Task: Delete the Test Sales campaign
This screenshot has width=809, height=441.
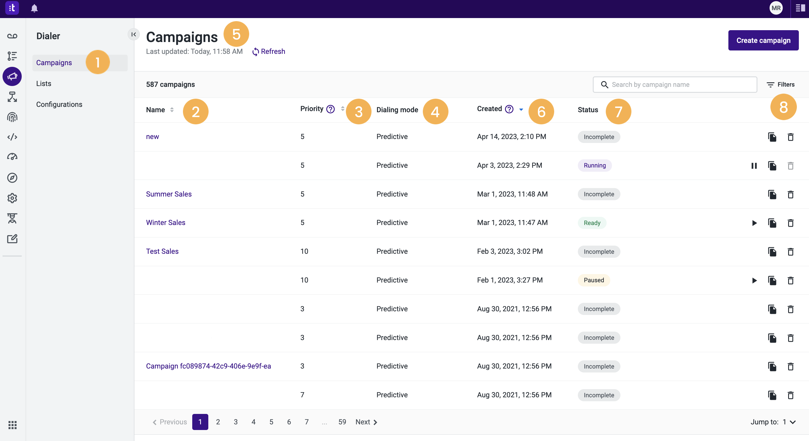Action: tap(791, 252)
